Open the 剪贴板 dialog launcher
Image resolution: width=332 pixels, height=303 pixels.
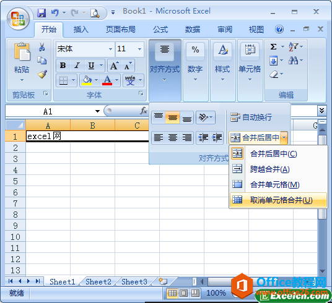click(x=46, y=93)
